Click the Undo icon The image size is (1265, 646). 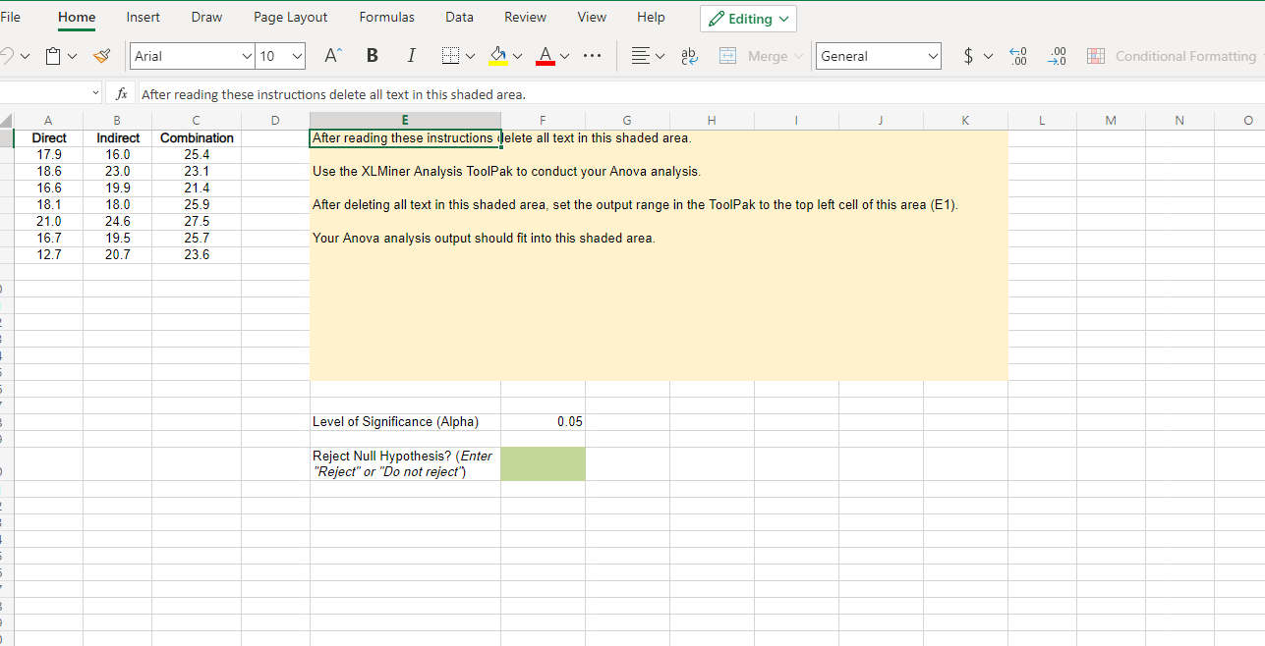[6, 56]
